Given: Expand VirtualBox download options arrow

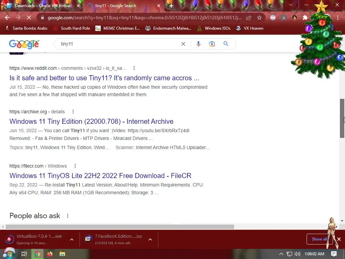Looking at the screenshot, I should tap(72, 239).
